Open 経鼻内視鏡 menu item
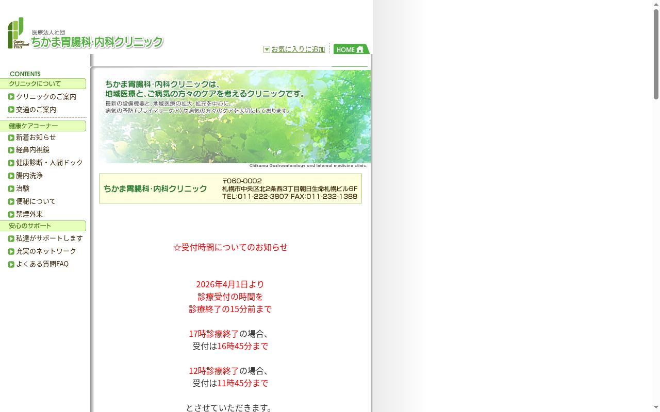The height and width of the screenshot is (412, 660). [x=33, y=149]
